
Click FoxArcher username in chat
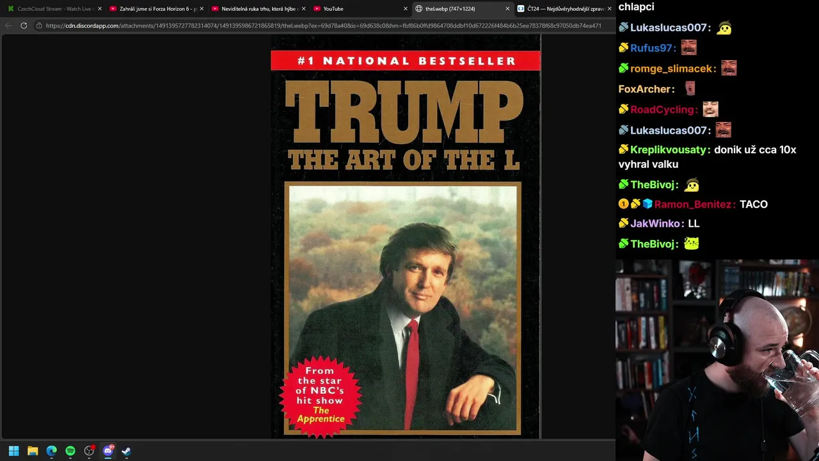(644, 89)
